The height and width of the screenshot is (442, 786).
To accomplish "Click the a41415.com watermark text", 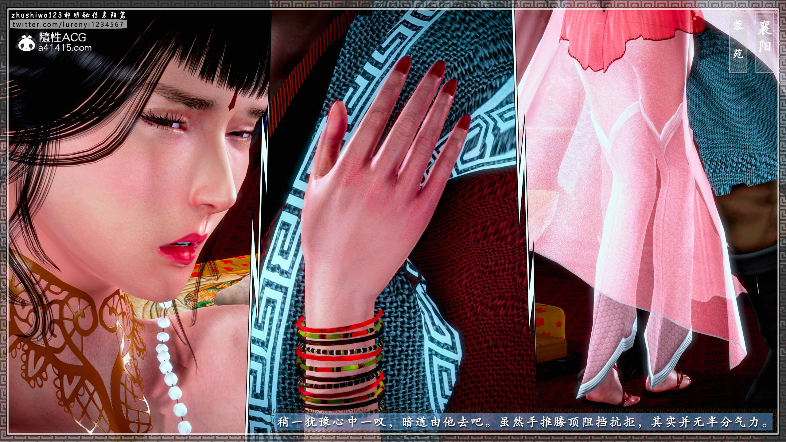I will tap(65, 48).
